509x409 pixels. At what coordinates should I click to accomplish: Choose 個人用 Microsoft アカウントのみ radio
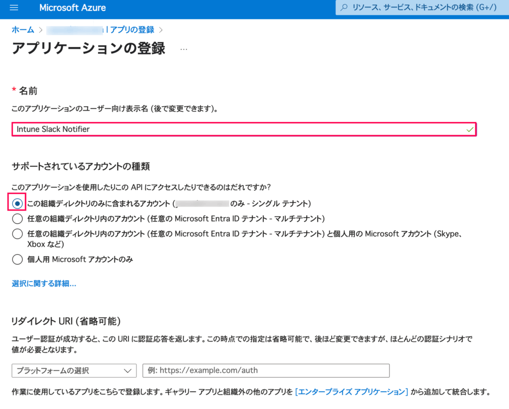(17, 259)
